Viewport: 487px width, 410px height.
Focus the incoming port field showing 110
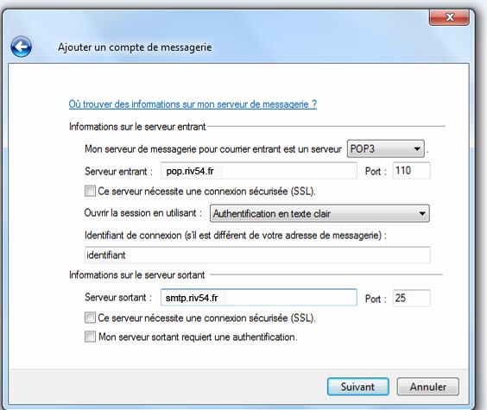[412, 171]
